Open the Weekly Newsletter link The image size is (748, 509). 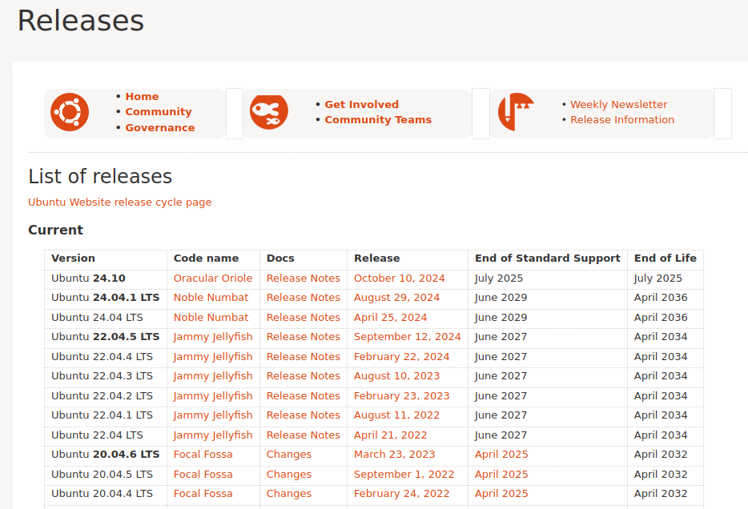(619, 104)
